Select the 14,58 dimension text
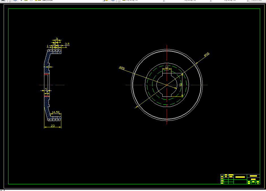This screenshot has width=266, height=191. (56, 112)
